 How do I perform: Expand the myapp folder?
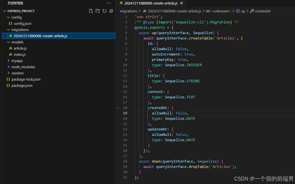pos(8,61)
